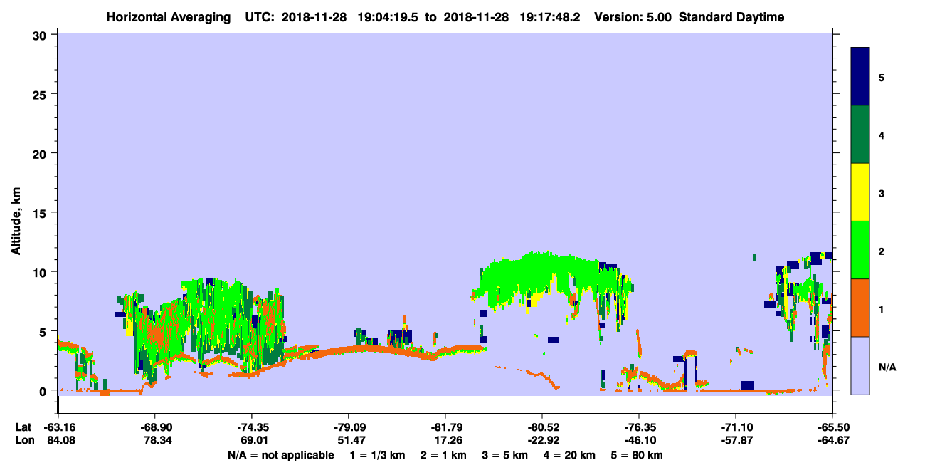Viewport: 925px width, 475px height.
Task: Click the '2 = 1 km' legend entry
Action: (x=444, y=455)
